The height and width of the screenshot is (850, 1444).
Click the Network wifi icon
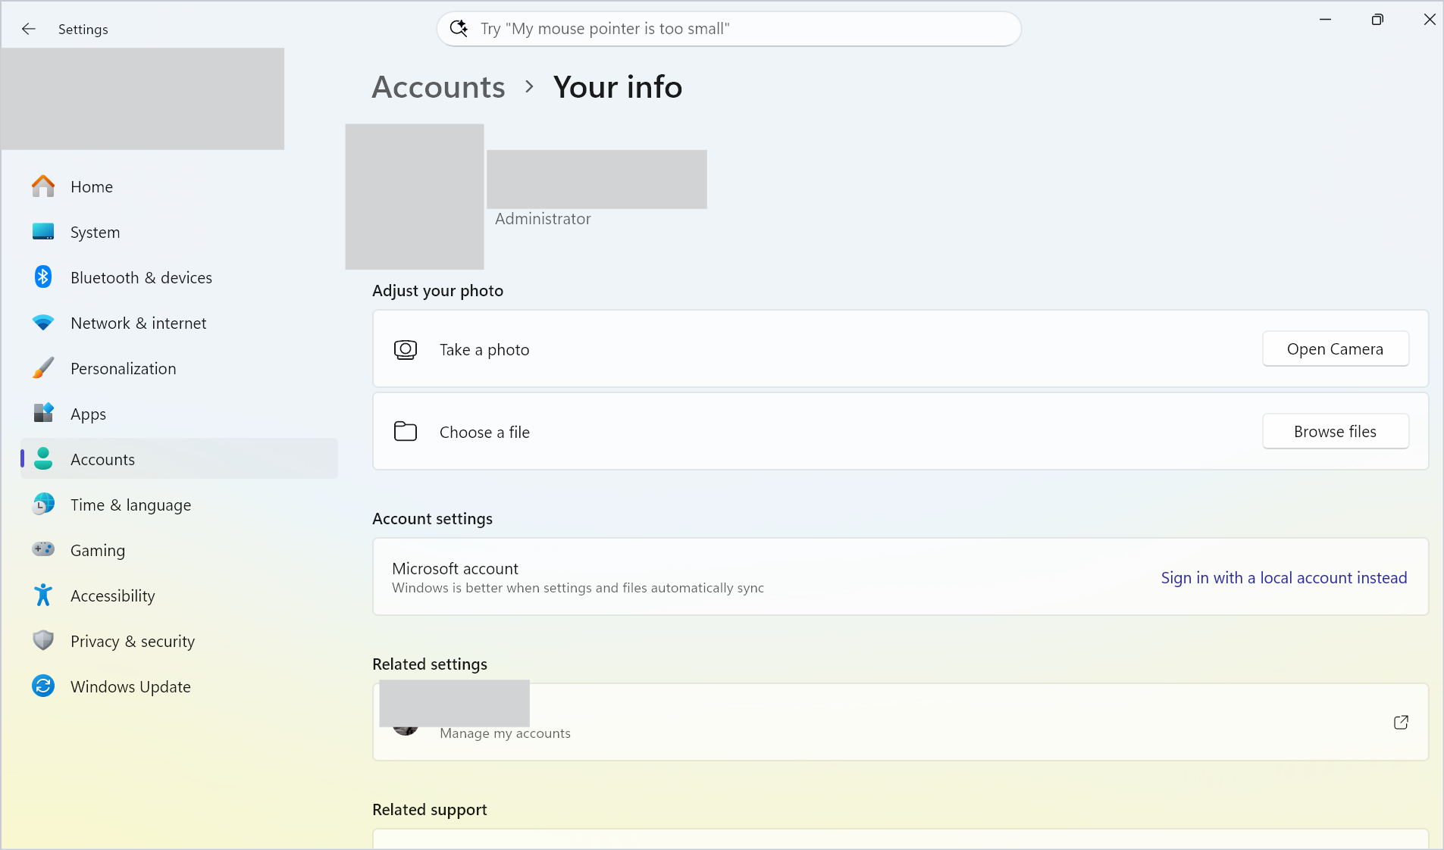point(43,323)
